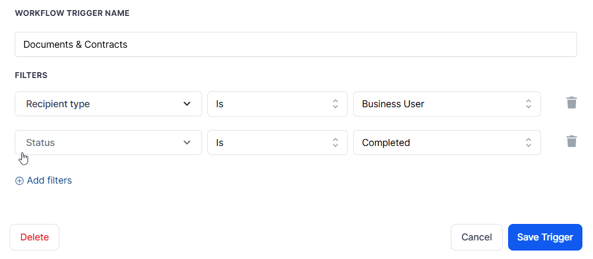Click up-down arrows of Recipient type's Is operator
The width and height of the screenshot is (593, 259).
point(335,103)
